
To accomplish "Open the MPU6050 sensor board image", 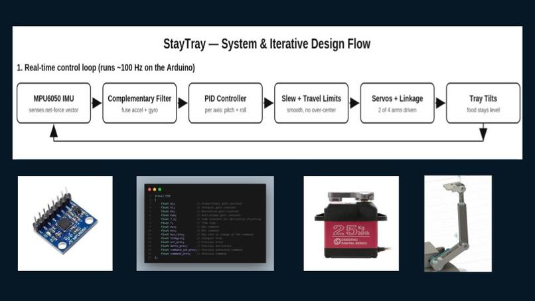I will 65,223.
